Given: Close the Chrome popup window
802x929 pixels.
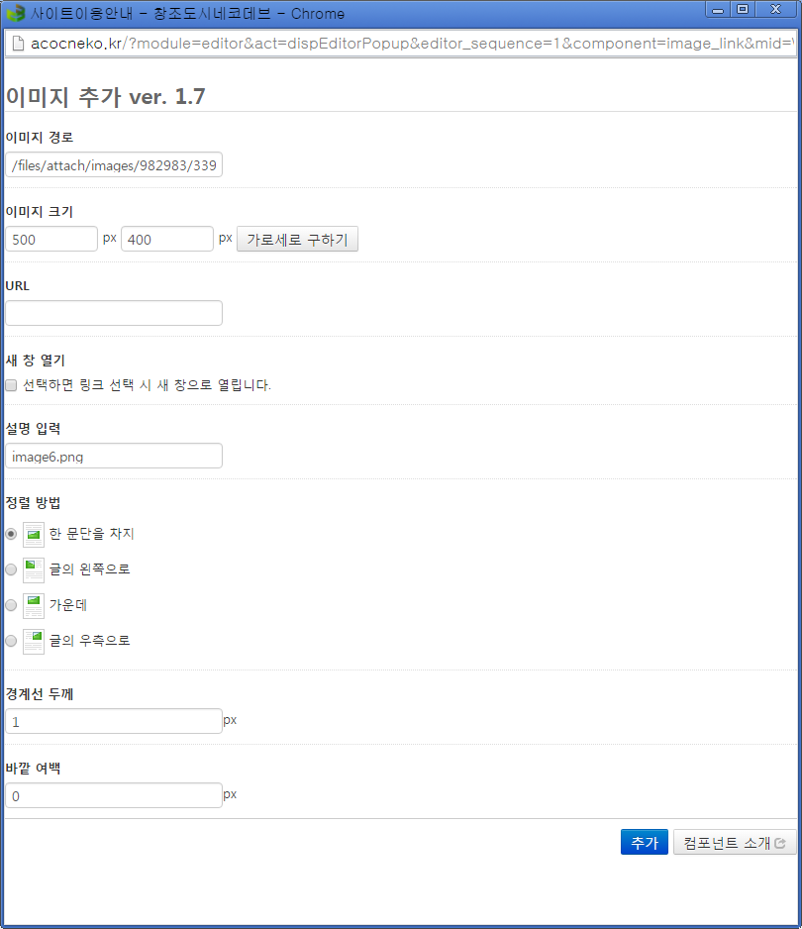Looking at the screenshot, I should pos(775,10).
